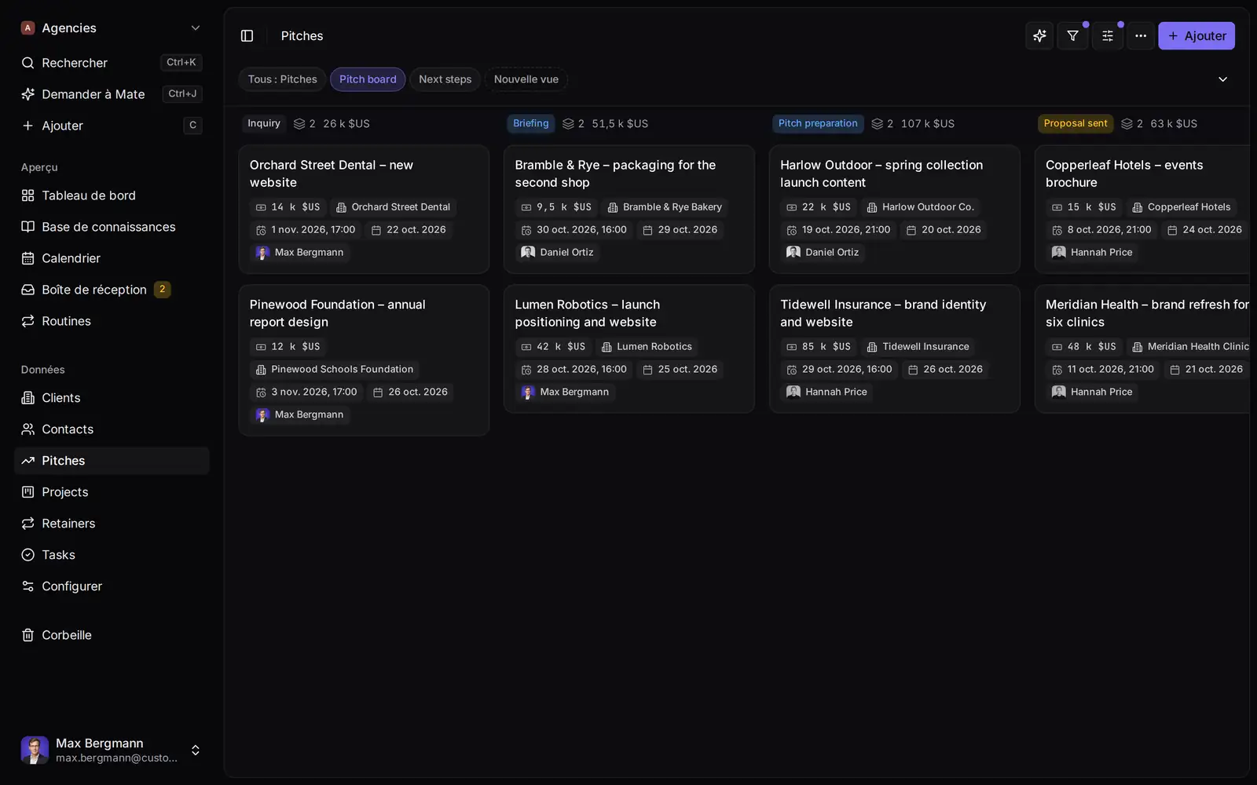Open Base de connaissances

pyautogui.click(x=112, y=227)
